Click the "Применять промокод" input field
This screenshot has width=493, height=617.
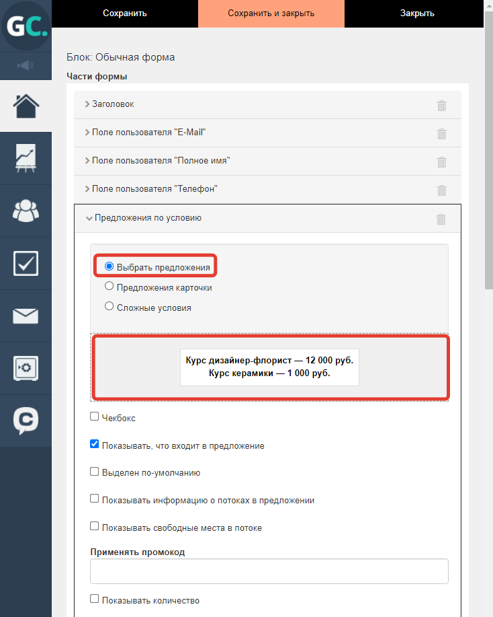(x=269, y=571)
